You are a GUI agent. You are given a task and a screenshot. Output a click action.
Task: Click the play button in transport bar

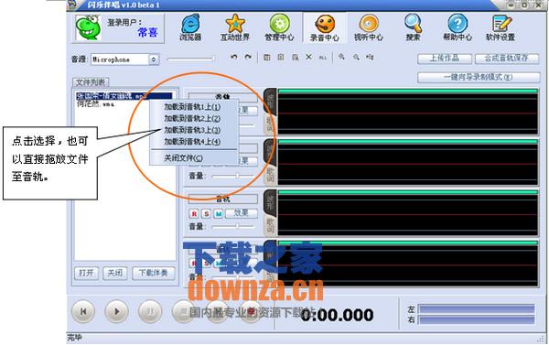[116, 311]
